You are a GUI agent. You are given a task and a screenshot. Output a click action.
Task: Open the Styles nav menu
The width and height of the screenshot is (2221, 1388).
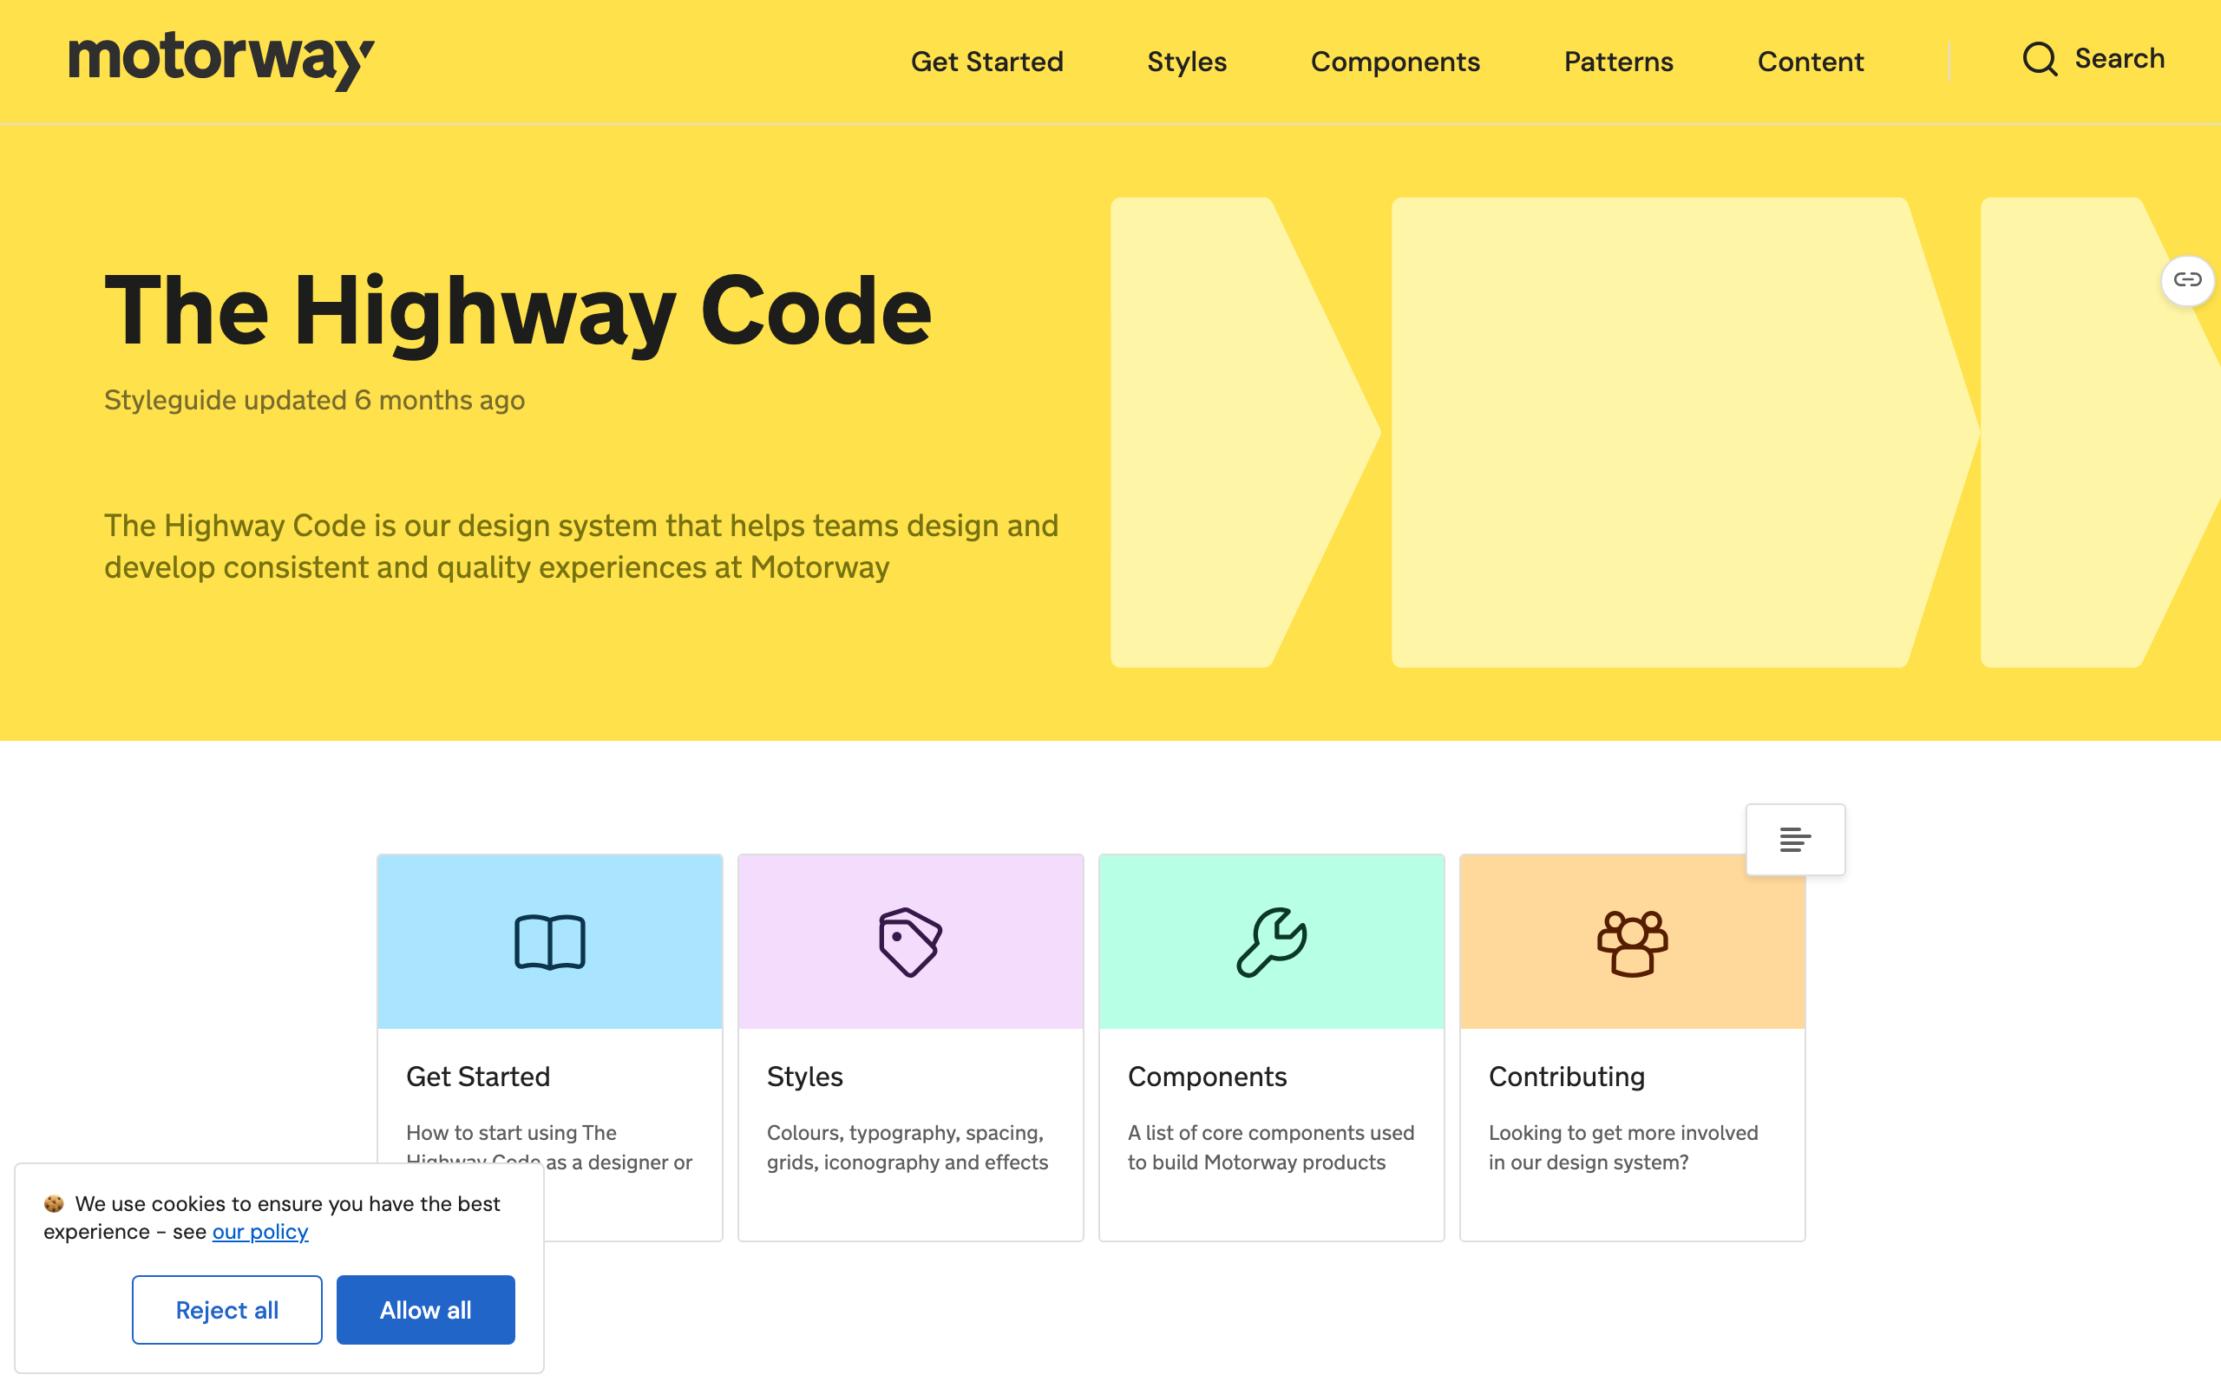[x=1187, y=62]
